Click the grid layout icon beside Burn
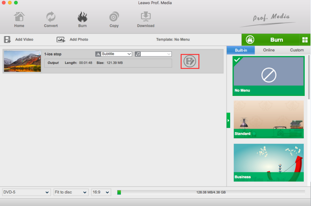 pos(305,40)
